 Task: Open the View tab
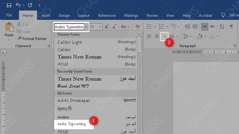point(170,16)
